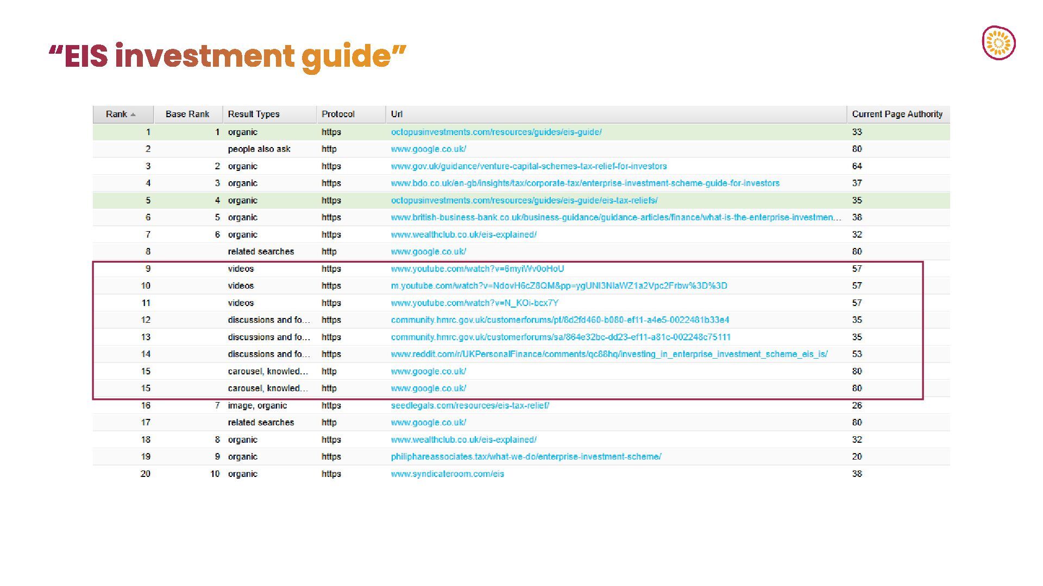Screen dimensions: 1043x586
Task: Sort by the Rank column header
Action: tap(123, 114)
